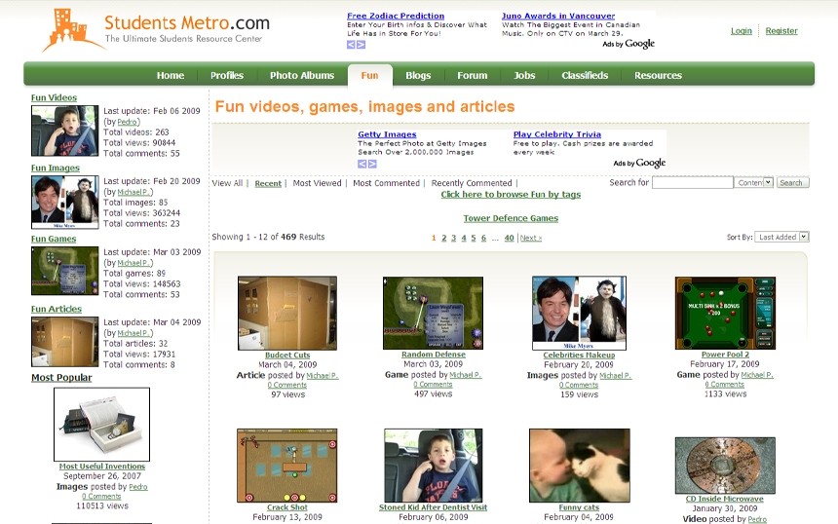Open Stoned Kid After Dentist Visit link
The image size is (838, 524).
[433, 507]
